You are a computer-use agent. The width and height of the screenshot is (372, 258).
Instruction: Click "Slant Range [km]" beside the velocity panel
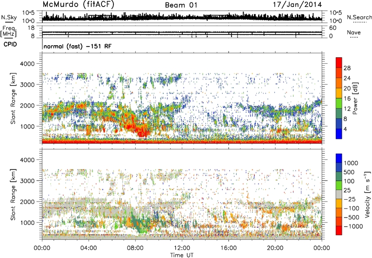coord(13,194)
